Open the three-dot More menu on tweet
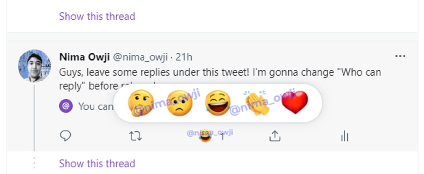This screenshot has width=424, height=174. click(400, 56)
